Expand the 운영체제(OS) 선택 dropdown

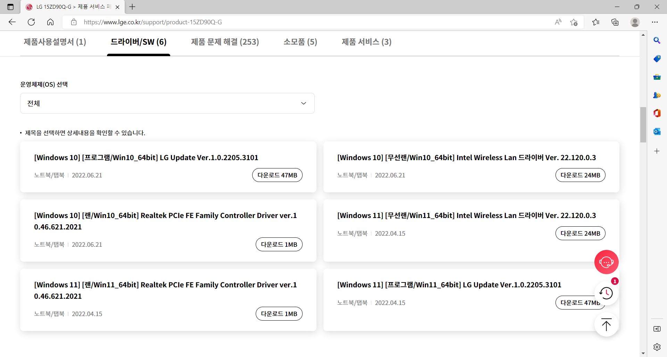167,103
